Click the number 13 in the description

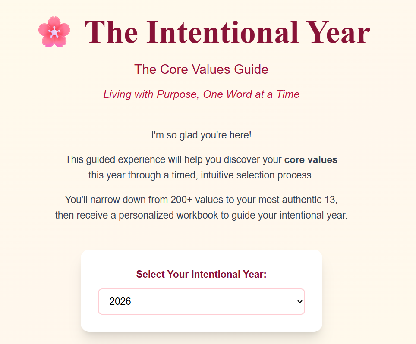pyautogui.click(x=331, y=200)
